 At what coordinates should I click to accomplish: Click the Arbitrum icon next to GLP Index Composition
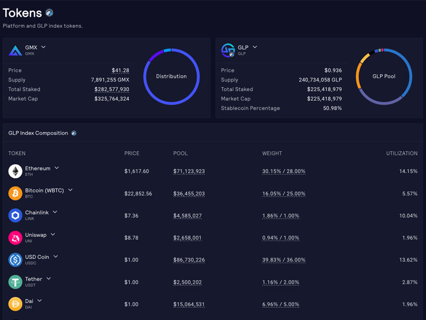pyautogui.click(x=73, y=133)
